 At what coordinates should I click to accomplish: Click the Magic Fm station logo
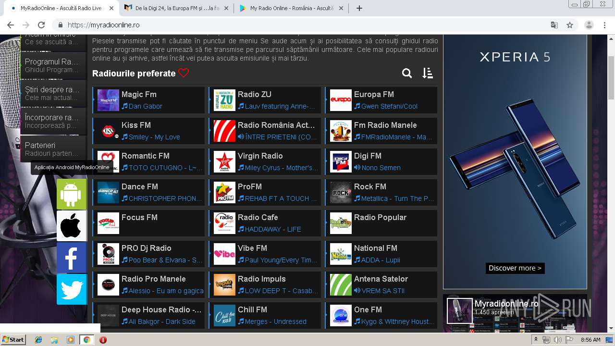click(108, 100)
